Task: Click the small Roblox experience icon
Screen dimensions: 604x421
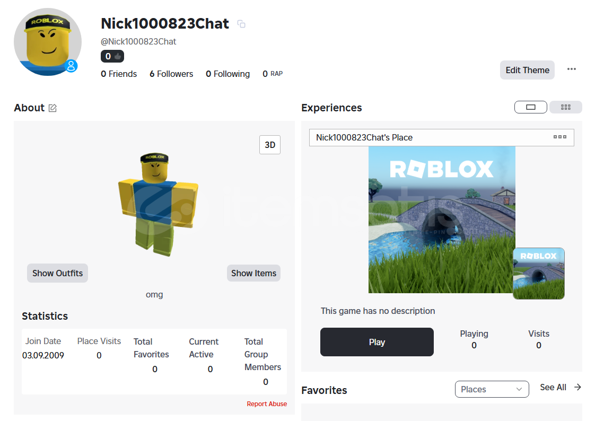Action: [539, 274]
